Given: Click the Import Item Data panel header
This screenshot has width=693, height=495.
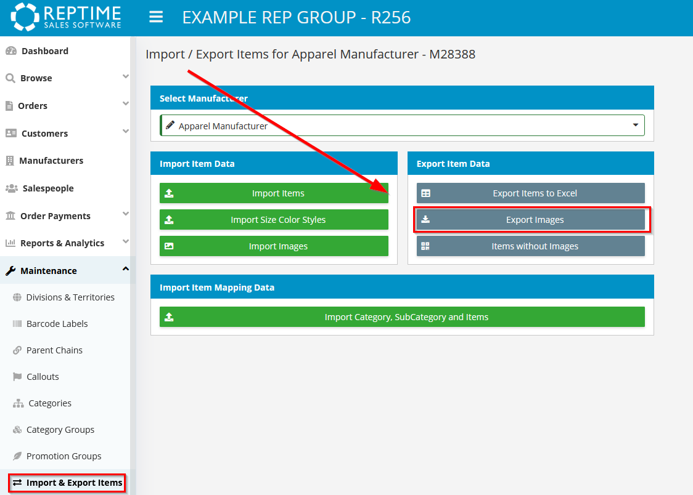Looking at the screenshot, I should coord(274,164).
